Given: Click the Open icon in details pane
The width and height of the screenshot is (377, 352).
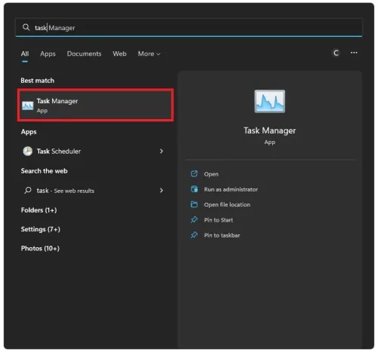Looking at the screenshot, I should tap(194, 173).
